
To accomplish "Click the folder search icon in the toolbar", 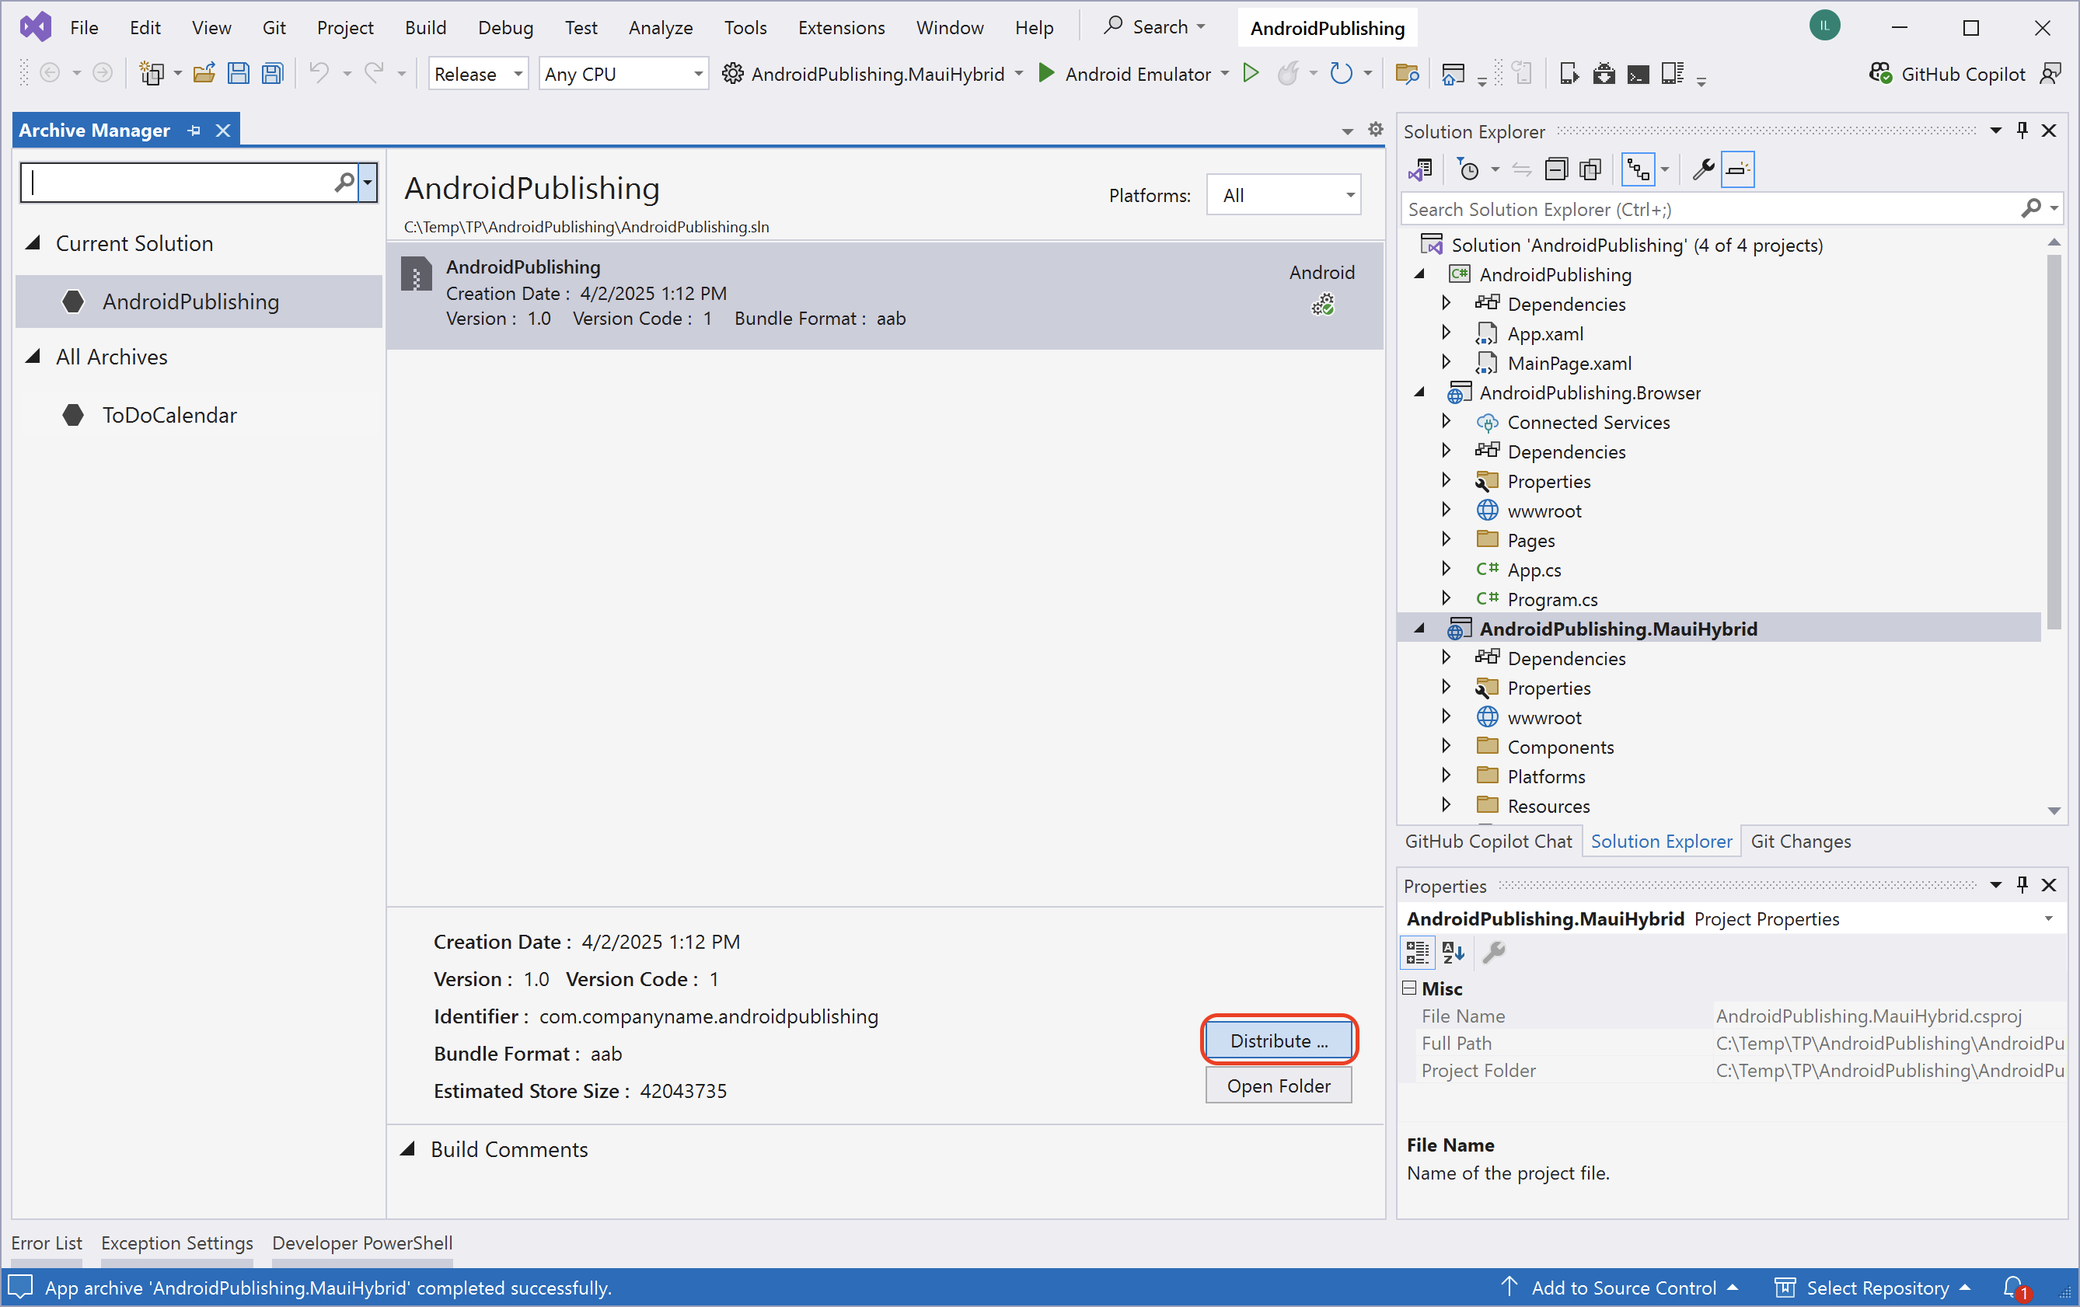I will (x=1407, y=75).
